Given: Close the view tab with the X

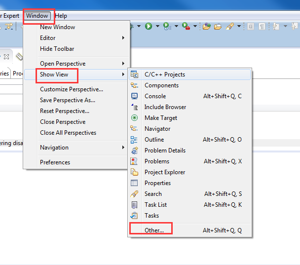Looking at the screenshot, I should (6, 57).
